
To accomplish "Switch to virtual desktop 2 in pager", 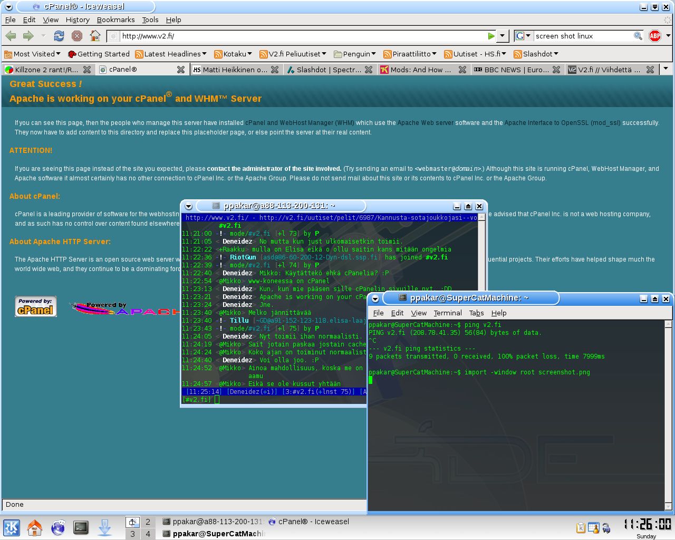I will (x=148, y=522).
